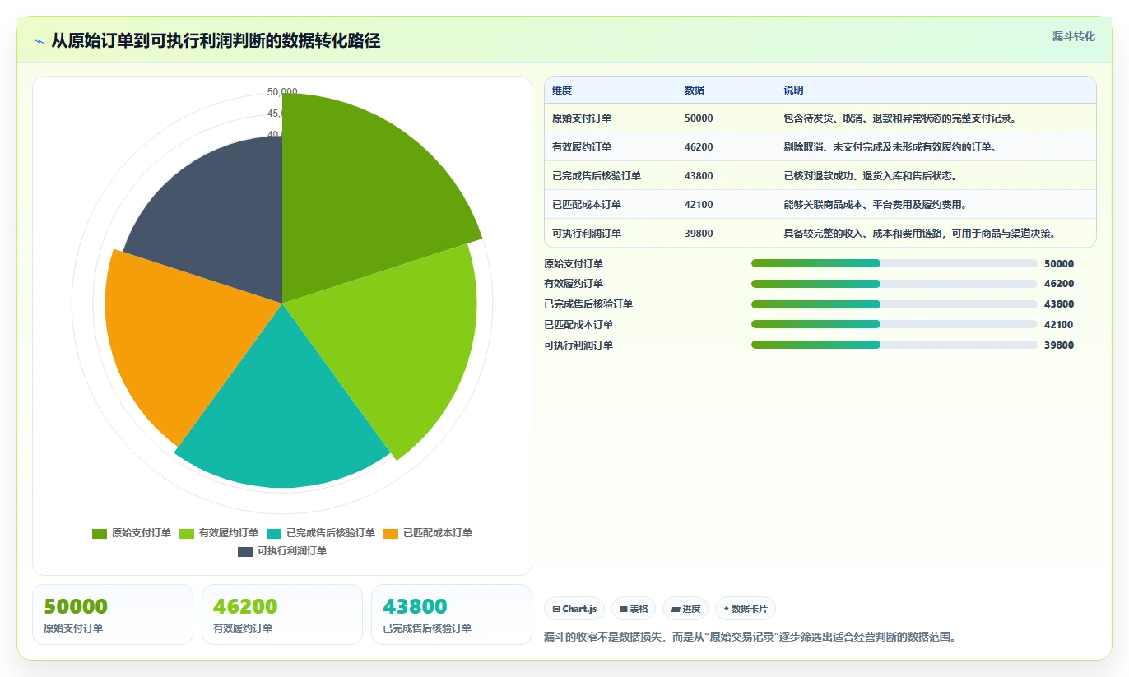Image resolution: width=1129 pixels, height=677 pixels.
Task: Click table value 42100
Action: (x=699, y=205)
